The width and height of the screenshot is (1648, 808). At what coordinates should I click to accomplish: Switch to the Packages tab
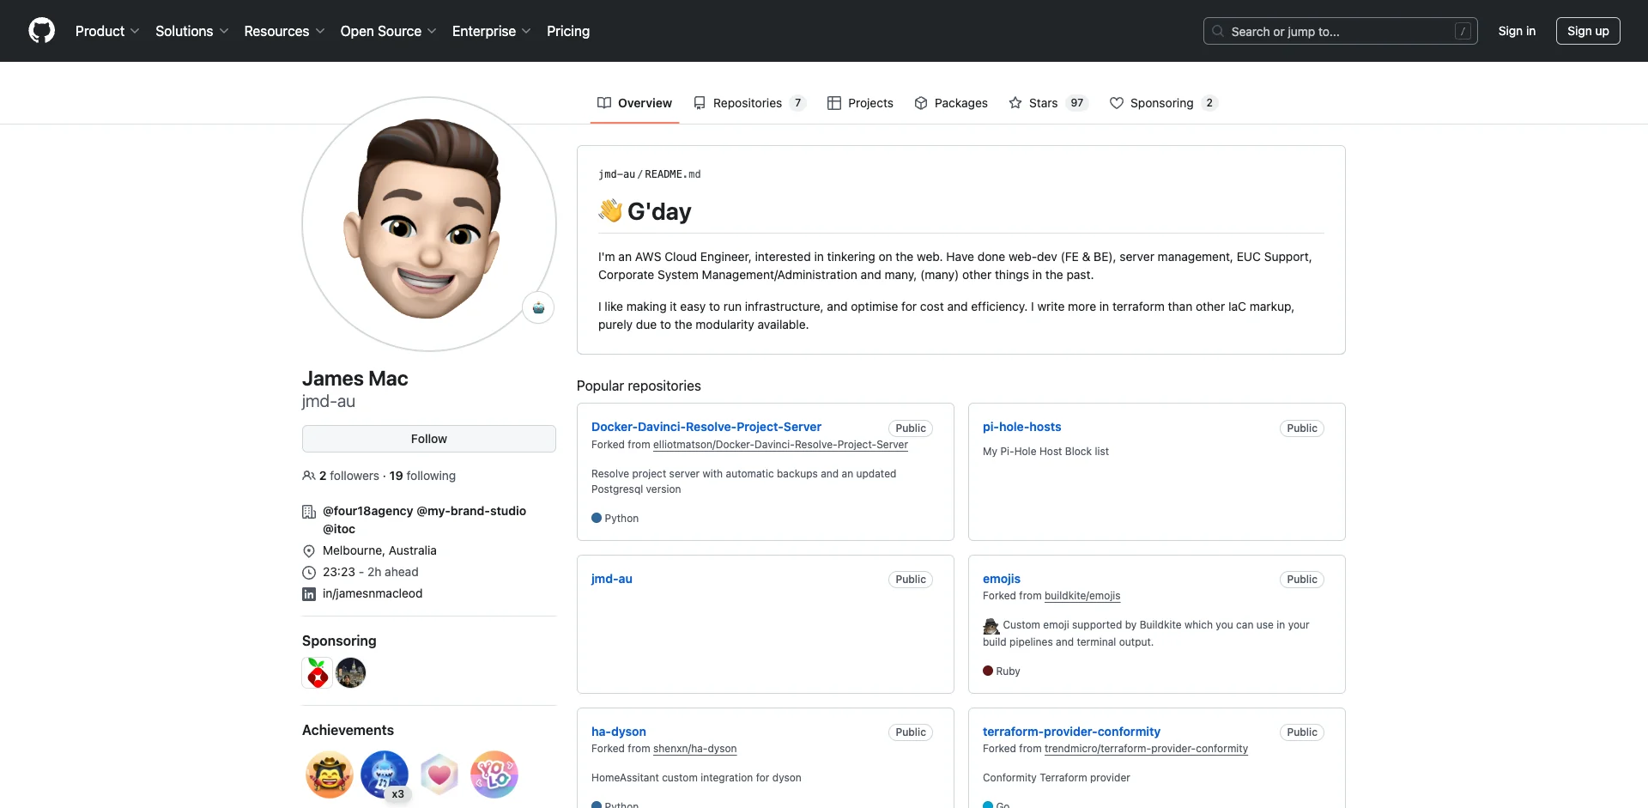point(951,103)
